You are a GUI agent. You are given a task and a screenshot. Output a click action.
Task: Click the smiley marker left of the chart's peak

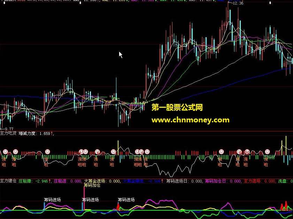222,152
